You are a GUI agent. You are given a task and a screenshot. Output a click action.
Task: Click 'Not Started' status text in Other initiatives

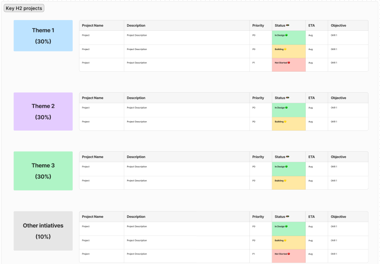coord(281,254)
